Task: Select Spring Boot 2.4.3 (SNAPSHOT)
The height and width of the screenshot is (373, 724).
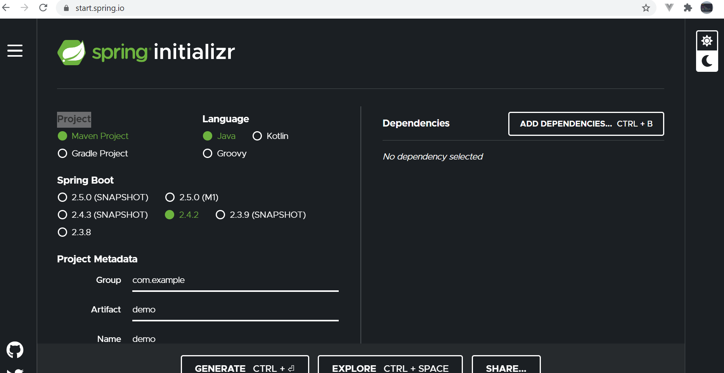Action: point(103,215)
